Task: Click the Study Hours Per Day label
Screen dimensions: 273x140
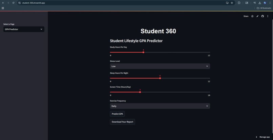Action: pos(118,47)
